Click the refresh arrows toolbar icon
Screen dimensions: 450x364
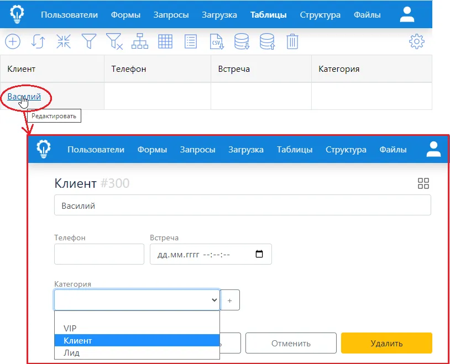pos(38,41)
